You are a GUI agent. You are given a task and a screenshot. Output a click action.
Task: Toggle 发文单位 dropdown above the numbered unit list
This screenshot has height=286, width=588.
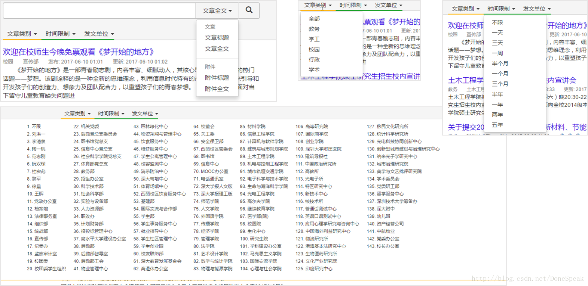pos(145,114)
